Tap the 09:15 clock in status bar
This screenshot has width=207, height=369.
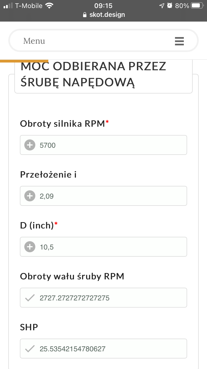pyautogui.click(x=103, y=6)
